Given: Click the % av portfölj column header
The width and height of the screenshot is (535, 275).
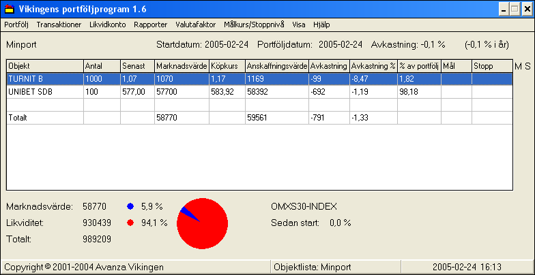Looking at the screenshot, I should click(419, 66).
